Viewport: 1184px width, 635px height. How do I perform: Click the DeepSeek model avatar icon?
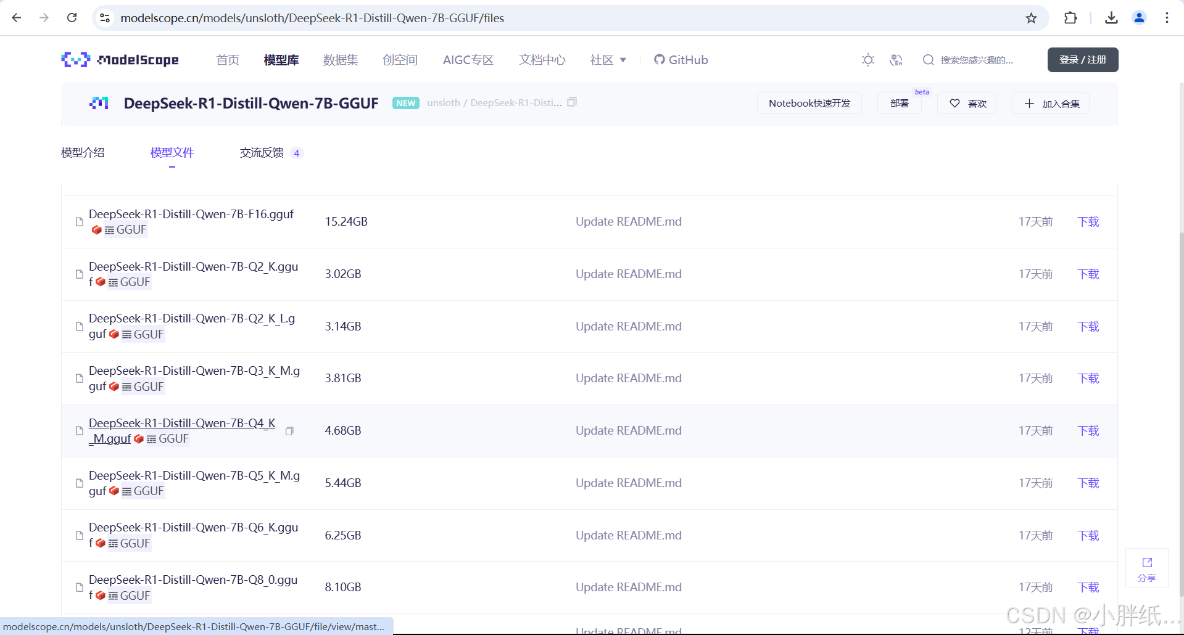(x=99, y=103)
